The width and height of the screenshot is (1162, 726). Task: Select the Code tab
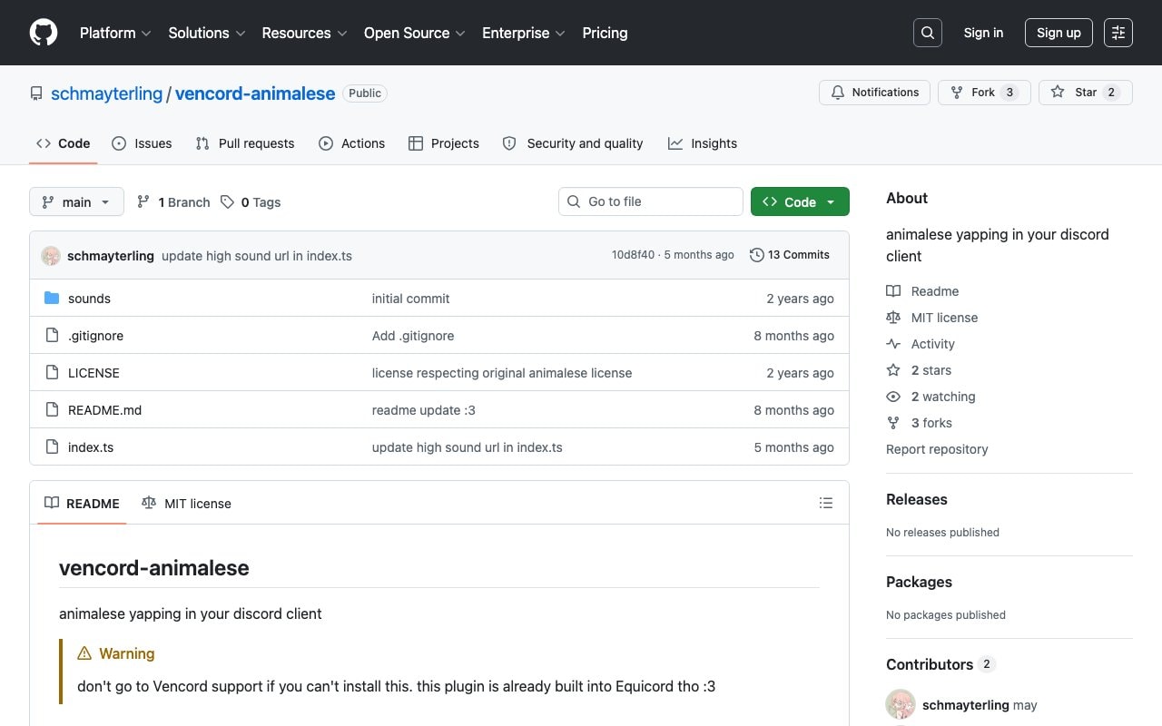click(x=63, y=143)
